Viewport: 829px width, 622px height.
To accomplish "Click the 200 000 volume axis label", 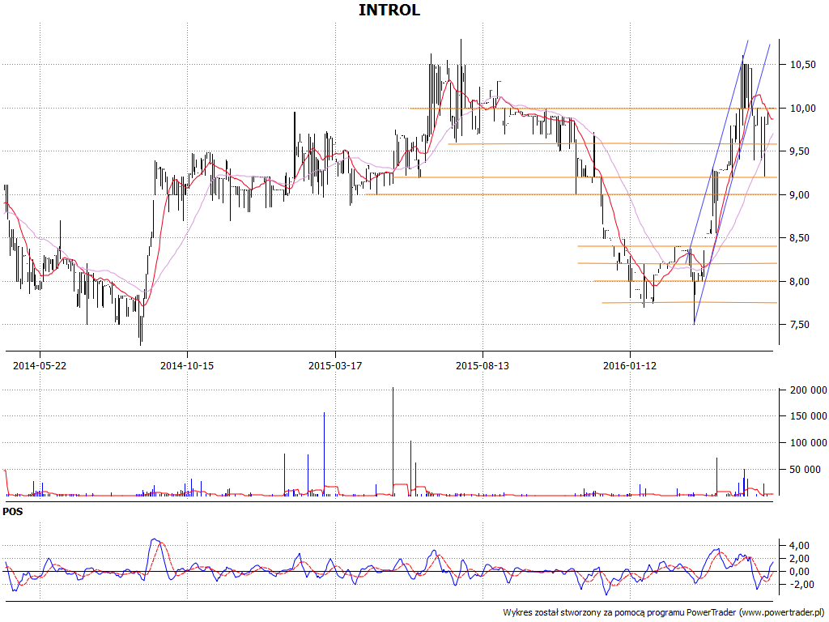I will tap(809, 390).
